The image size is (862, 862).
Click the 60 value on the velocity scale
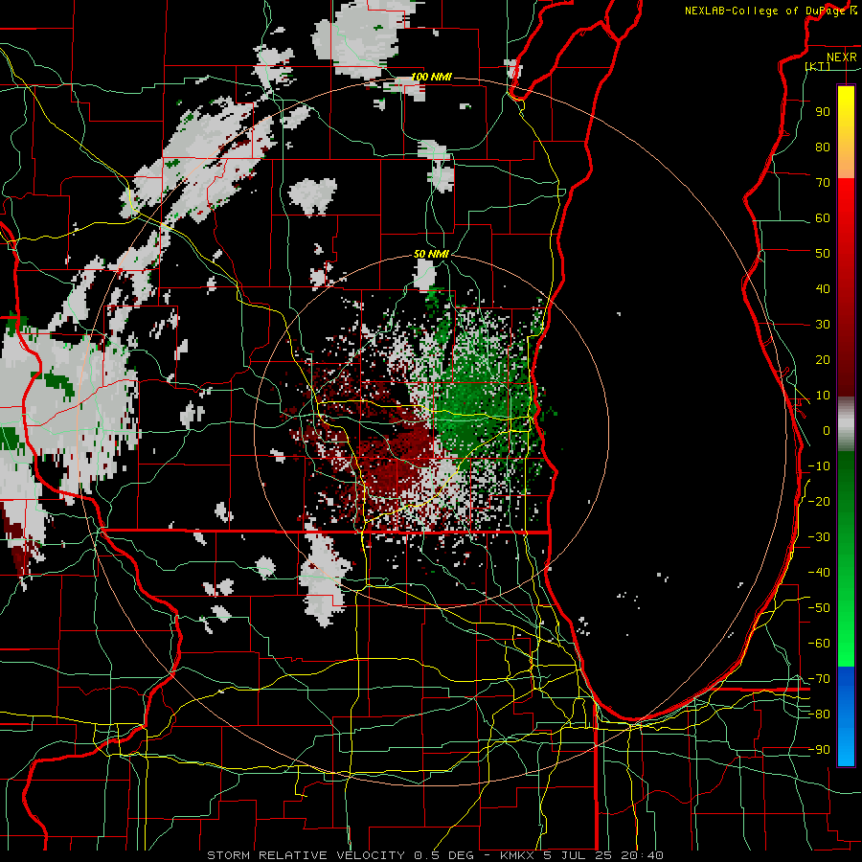tap(823, 217)
